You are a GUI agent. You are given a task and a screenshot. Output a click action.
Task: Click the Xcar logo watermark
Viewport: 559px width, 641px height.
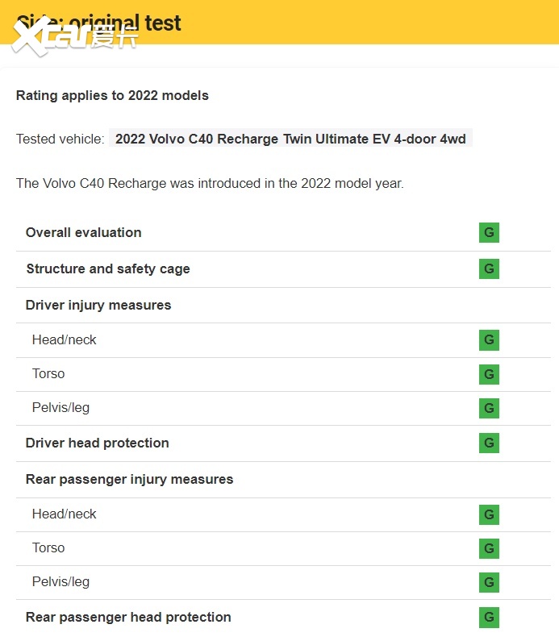(74, 37)
